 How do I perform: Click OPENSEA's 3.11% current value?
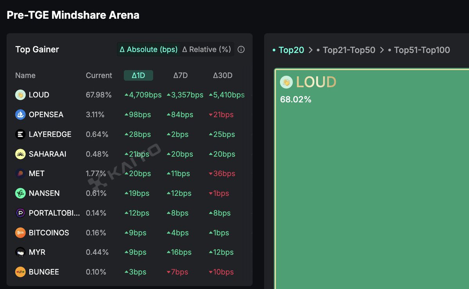point(95,114)
